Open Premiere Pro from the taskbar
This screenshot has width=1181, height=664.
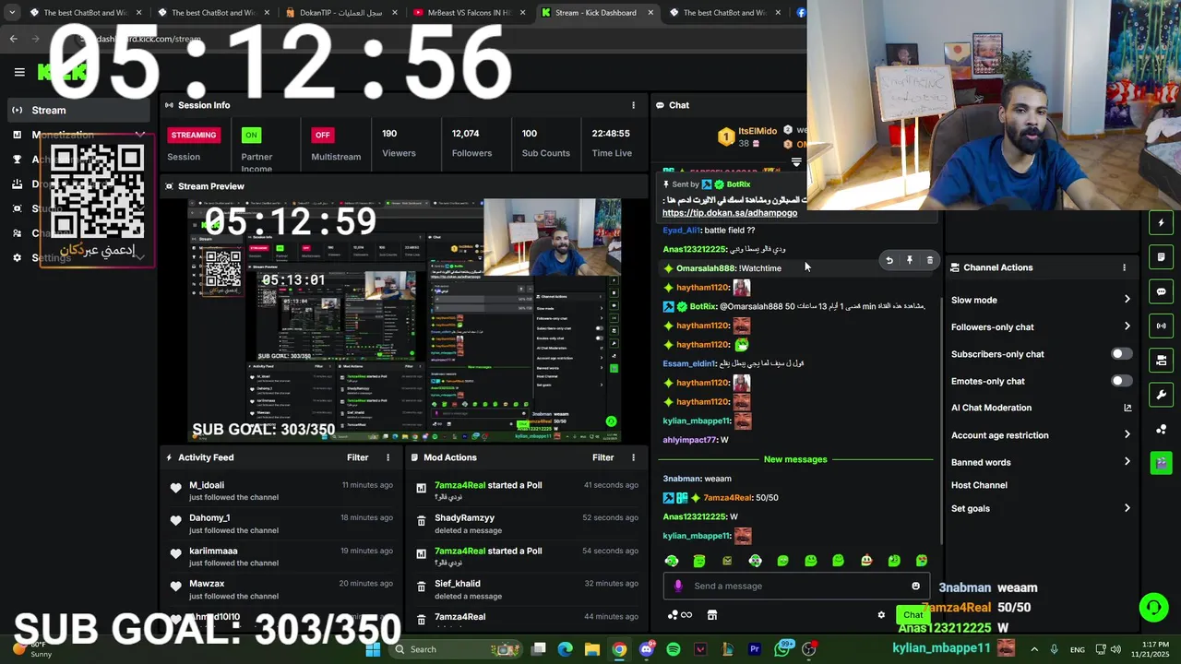[x=754, y=649]
